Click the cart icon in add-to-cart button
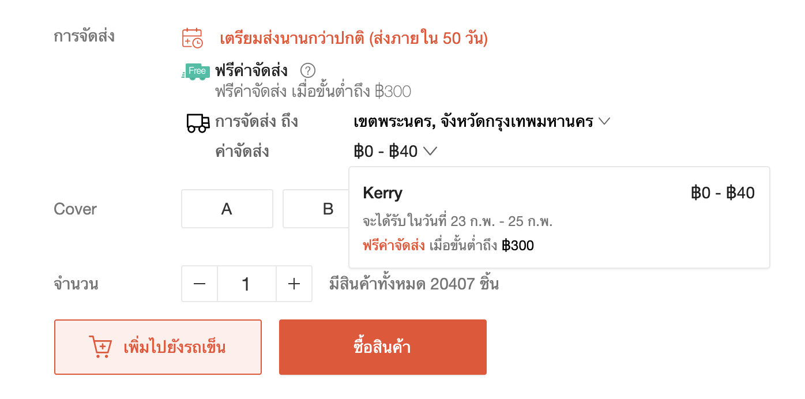Screen dimensions: 805x399 (x=100, y=347)
